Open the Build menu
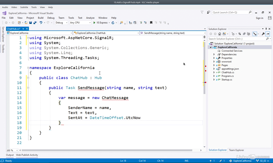Viewport: 273px width, 163px height. tap(41, 18)
